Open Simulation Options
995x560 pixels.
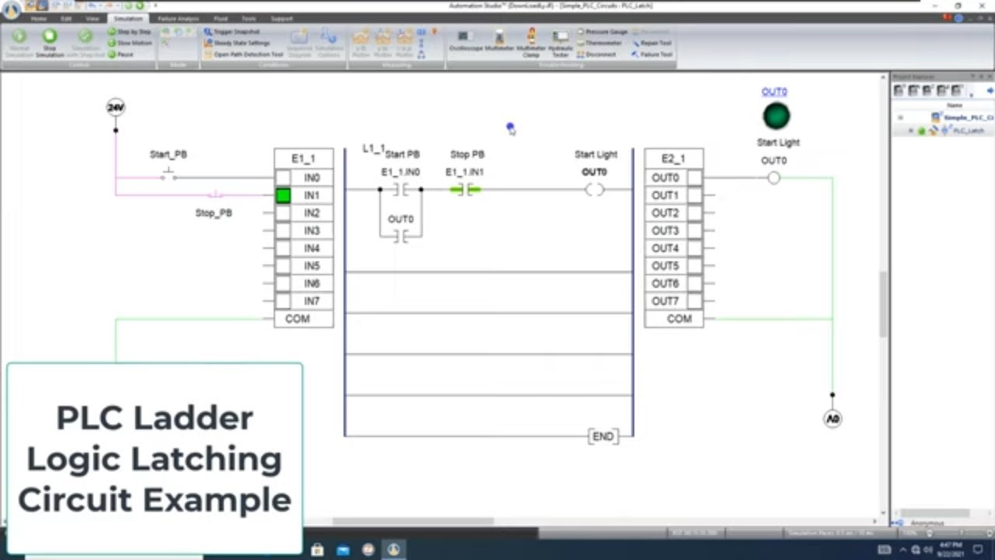point(329,43)
